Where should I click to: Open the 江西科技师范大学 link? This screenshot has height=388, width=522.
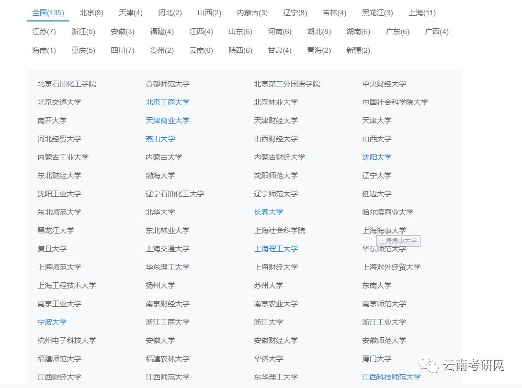click(x=391, y=377)
